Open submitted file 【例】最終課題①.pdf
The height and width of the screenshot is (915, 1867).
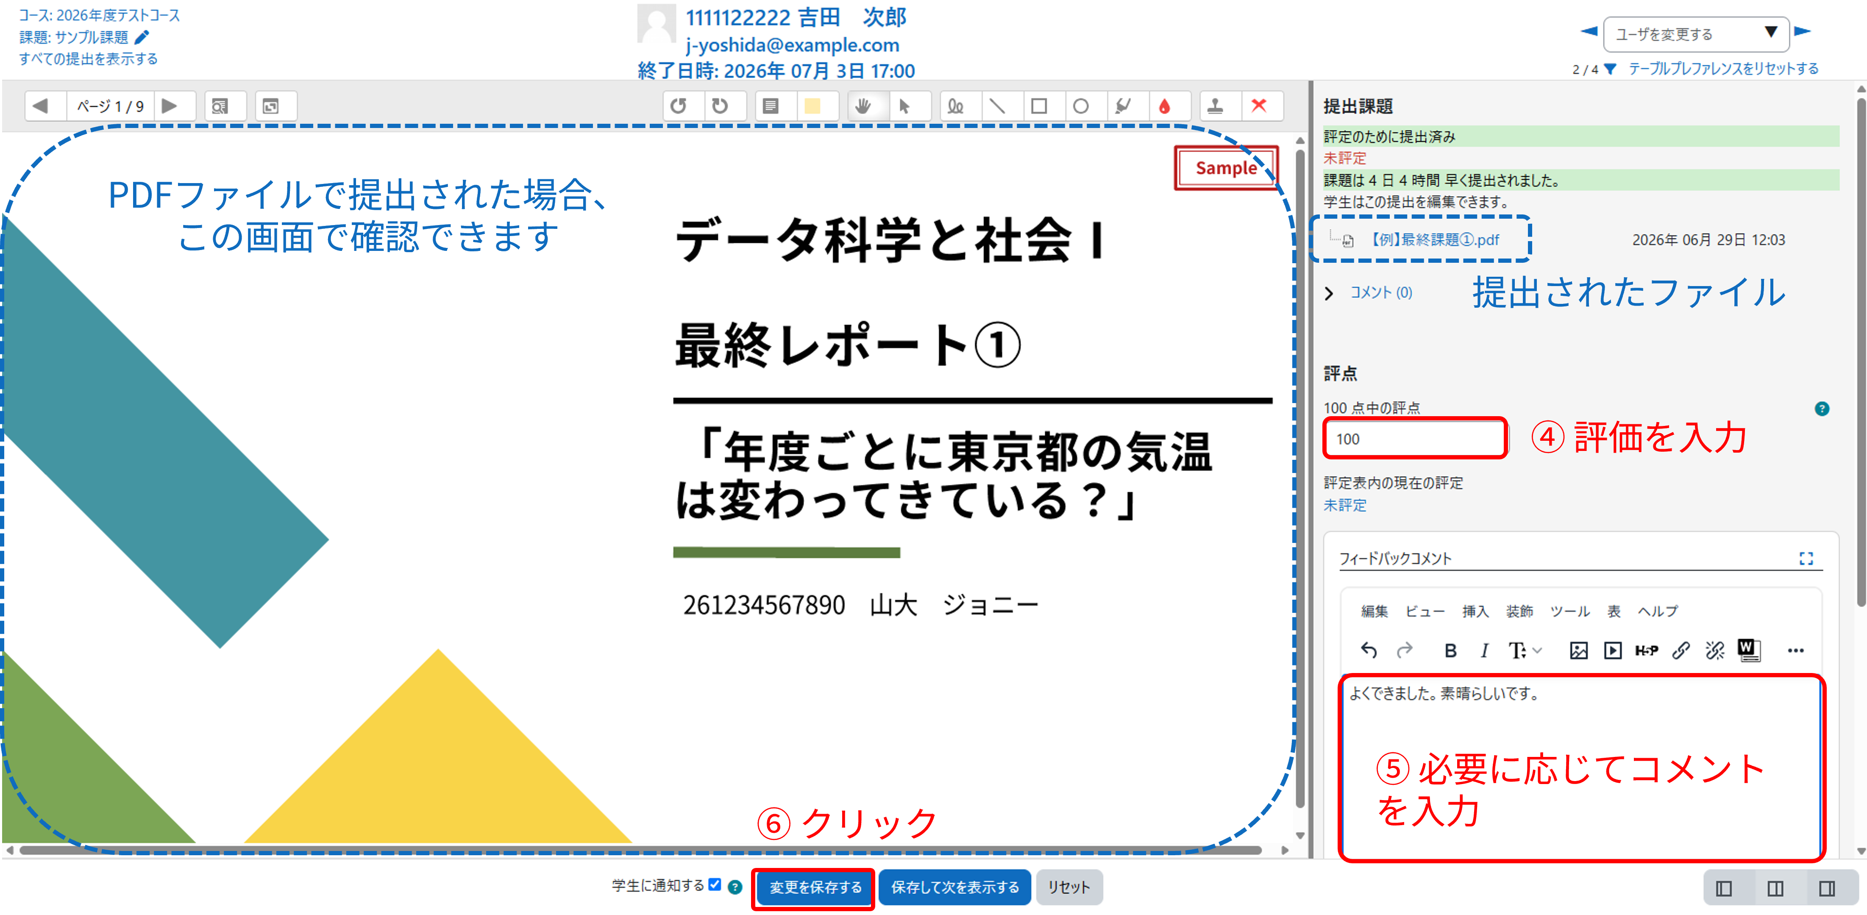coord(1435,240)
